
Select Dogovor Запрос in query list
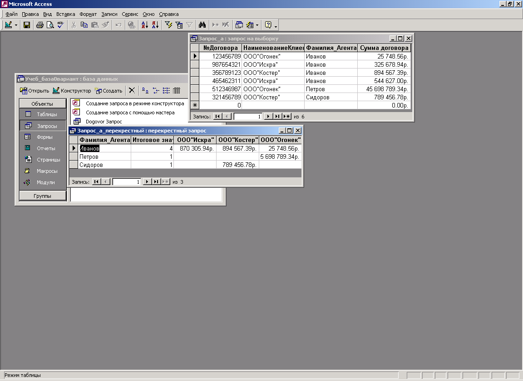pyautogui.click(x=104, y=122)
